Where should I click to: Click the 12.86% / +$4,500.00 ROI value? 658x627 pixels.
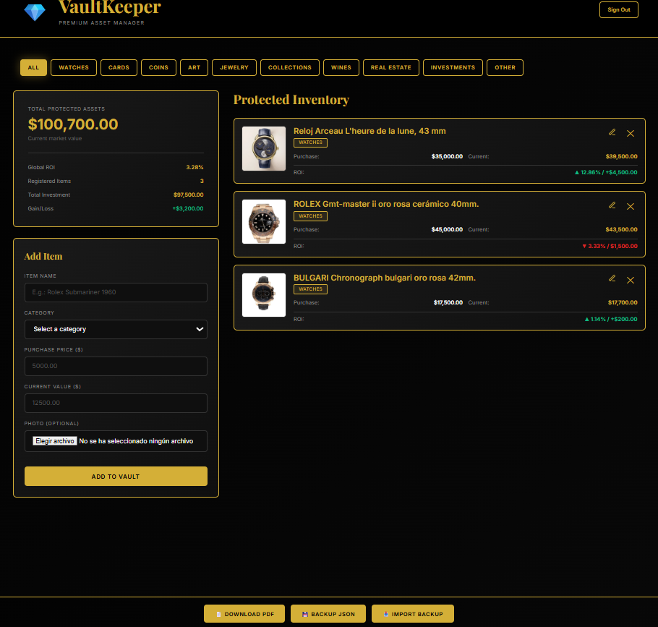pos(606,173)
